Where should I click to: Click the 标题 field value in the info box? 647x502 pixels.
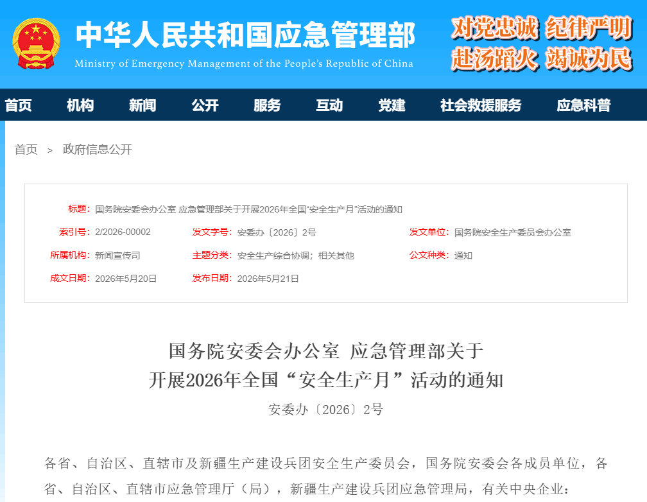tap(248, 209)
